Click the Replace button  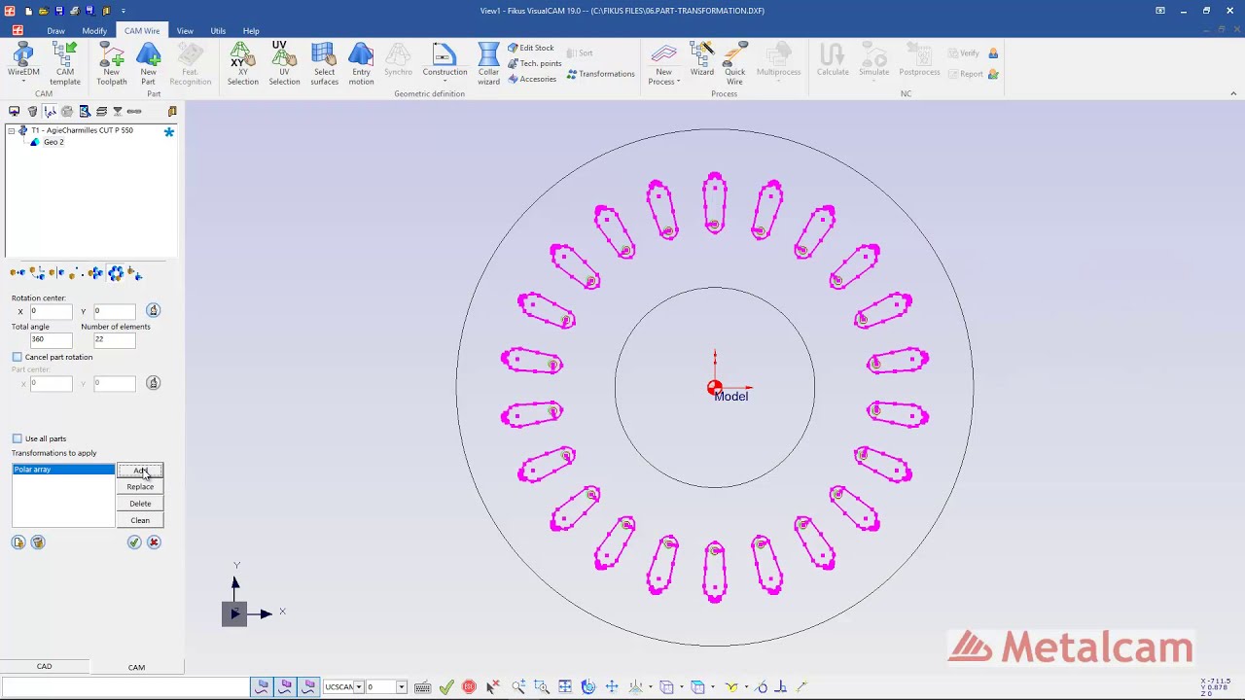tap(140, 487)
